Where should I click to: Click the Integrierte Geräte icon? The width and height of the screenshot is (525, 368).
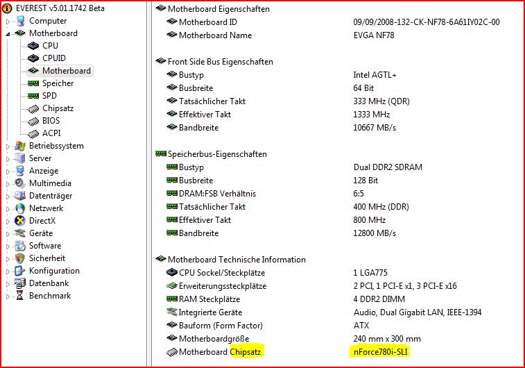172,312
